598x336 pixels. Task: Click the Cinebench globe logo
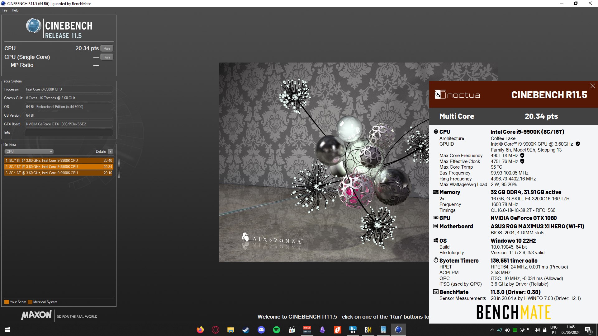click(33, 26)
